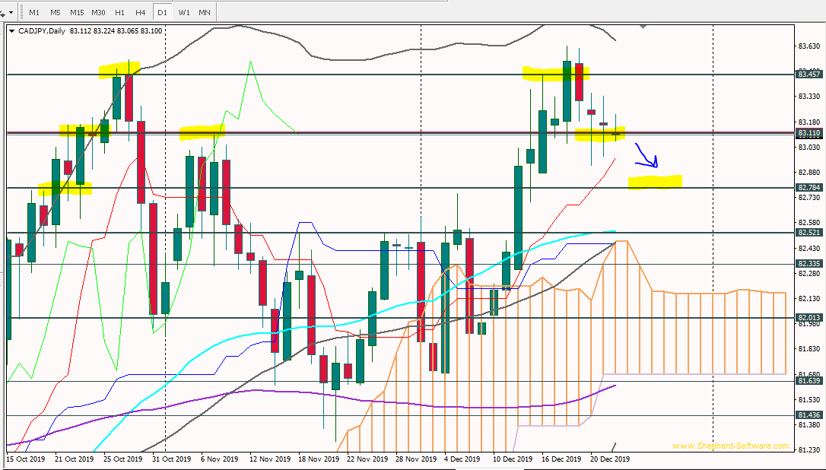This screenshot has height=470, width=826.
Task: Expand the CADJPY,Daily chart title triangle
Action: [x=11, y=31]
